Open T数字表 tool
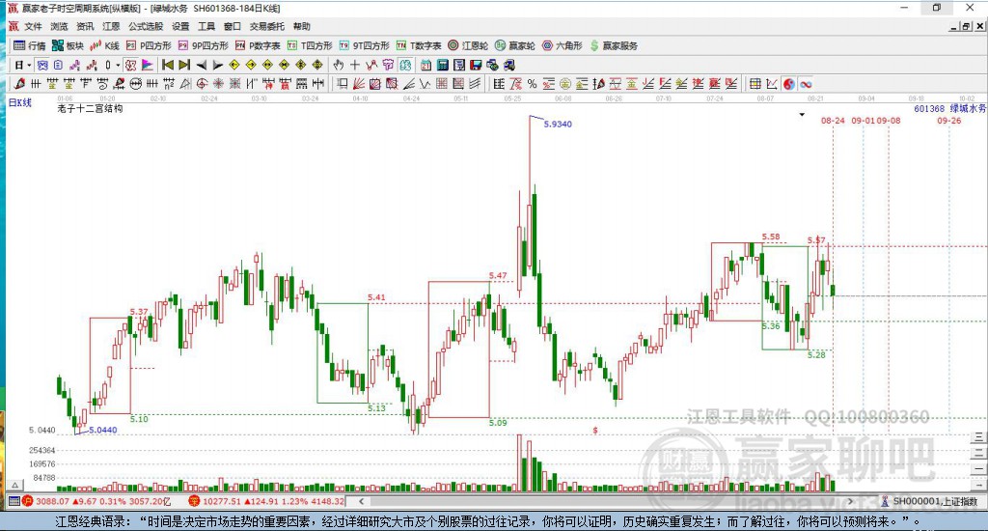Viewport: 988px width, 531px height. tap(419, 45)
